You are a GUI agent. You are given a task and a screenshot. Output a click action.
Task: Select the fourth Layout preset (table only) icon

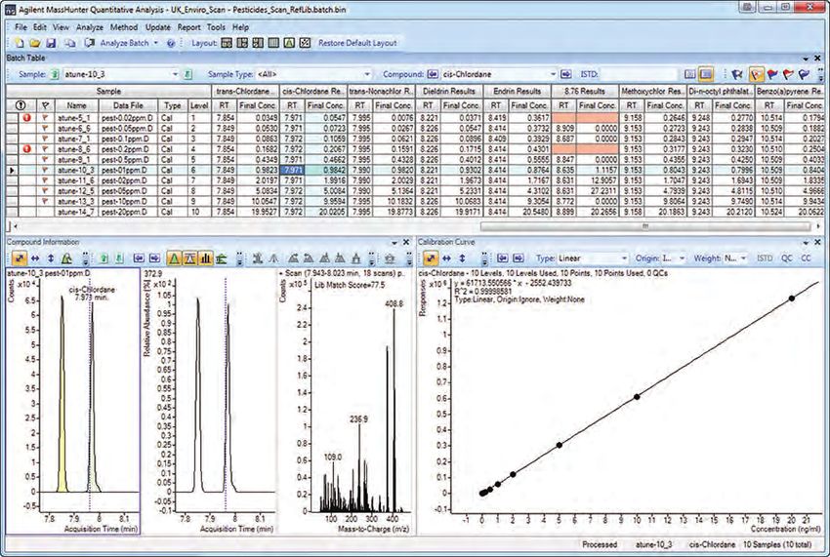pyautogui.click(x=273, y=43)
